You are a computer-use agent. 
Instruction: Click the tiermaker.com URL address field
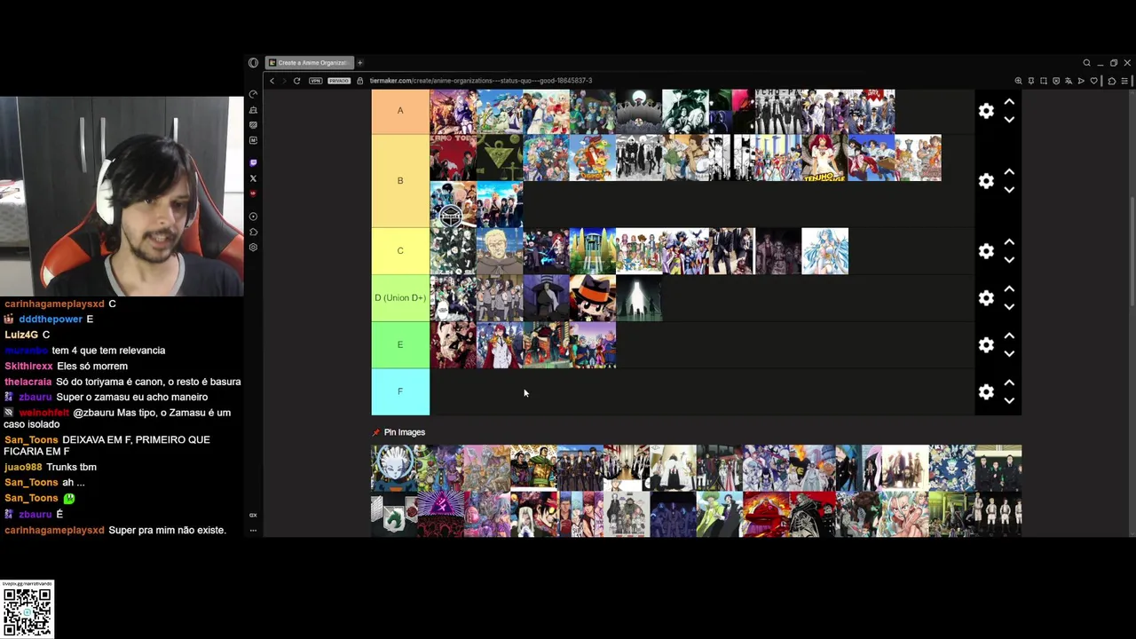point(481,81)
